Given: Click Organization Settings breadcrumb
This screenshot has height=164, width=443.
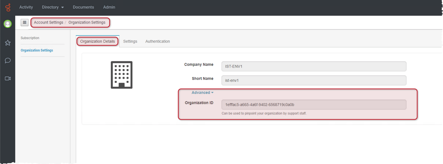Looking at the screenshot, I should (87, 22).
